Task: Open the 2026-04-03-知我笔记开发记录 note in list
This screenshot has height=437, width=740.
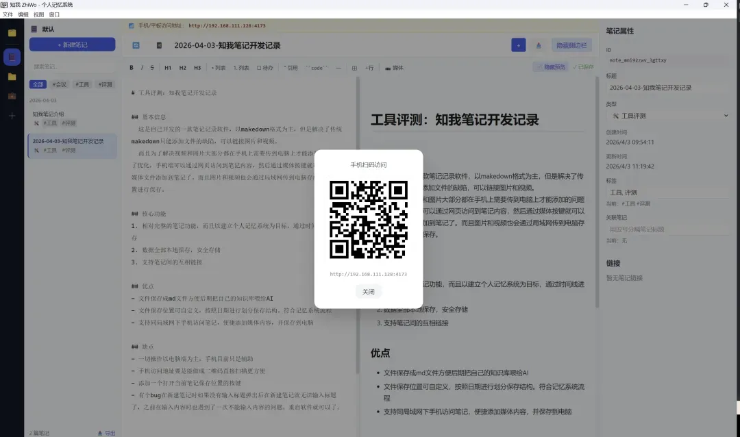Action: [x=72, y=145]
